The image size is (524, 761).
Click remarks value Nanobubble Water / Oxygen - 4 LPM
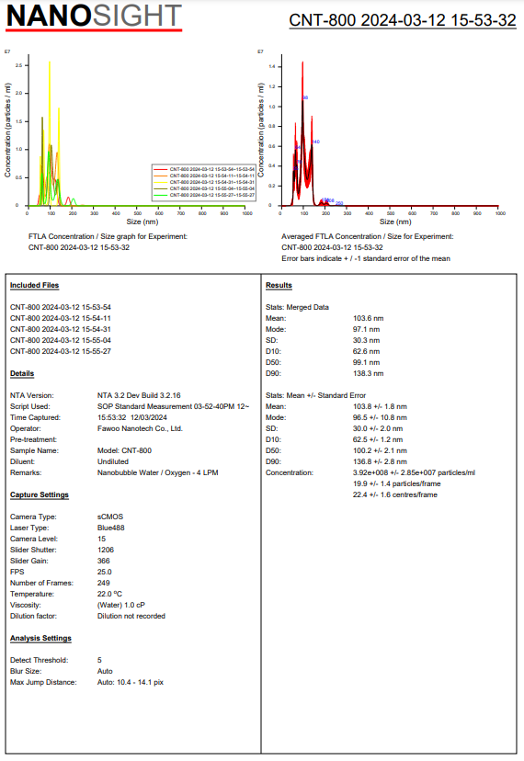coord(158,472)
